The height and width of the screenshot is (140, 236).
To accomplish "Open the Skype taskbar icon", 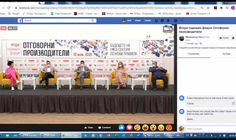I will click(x=85, y=136).
